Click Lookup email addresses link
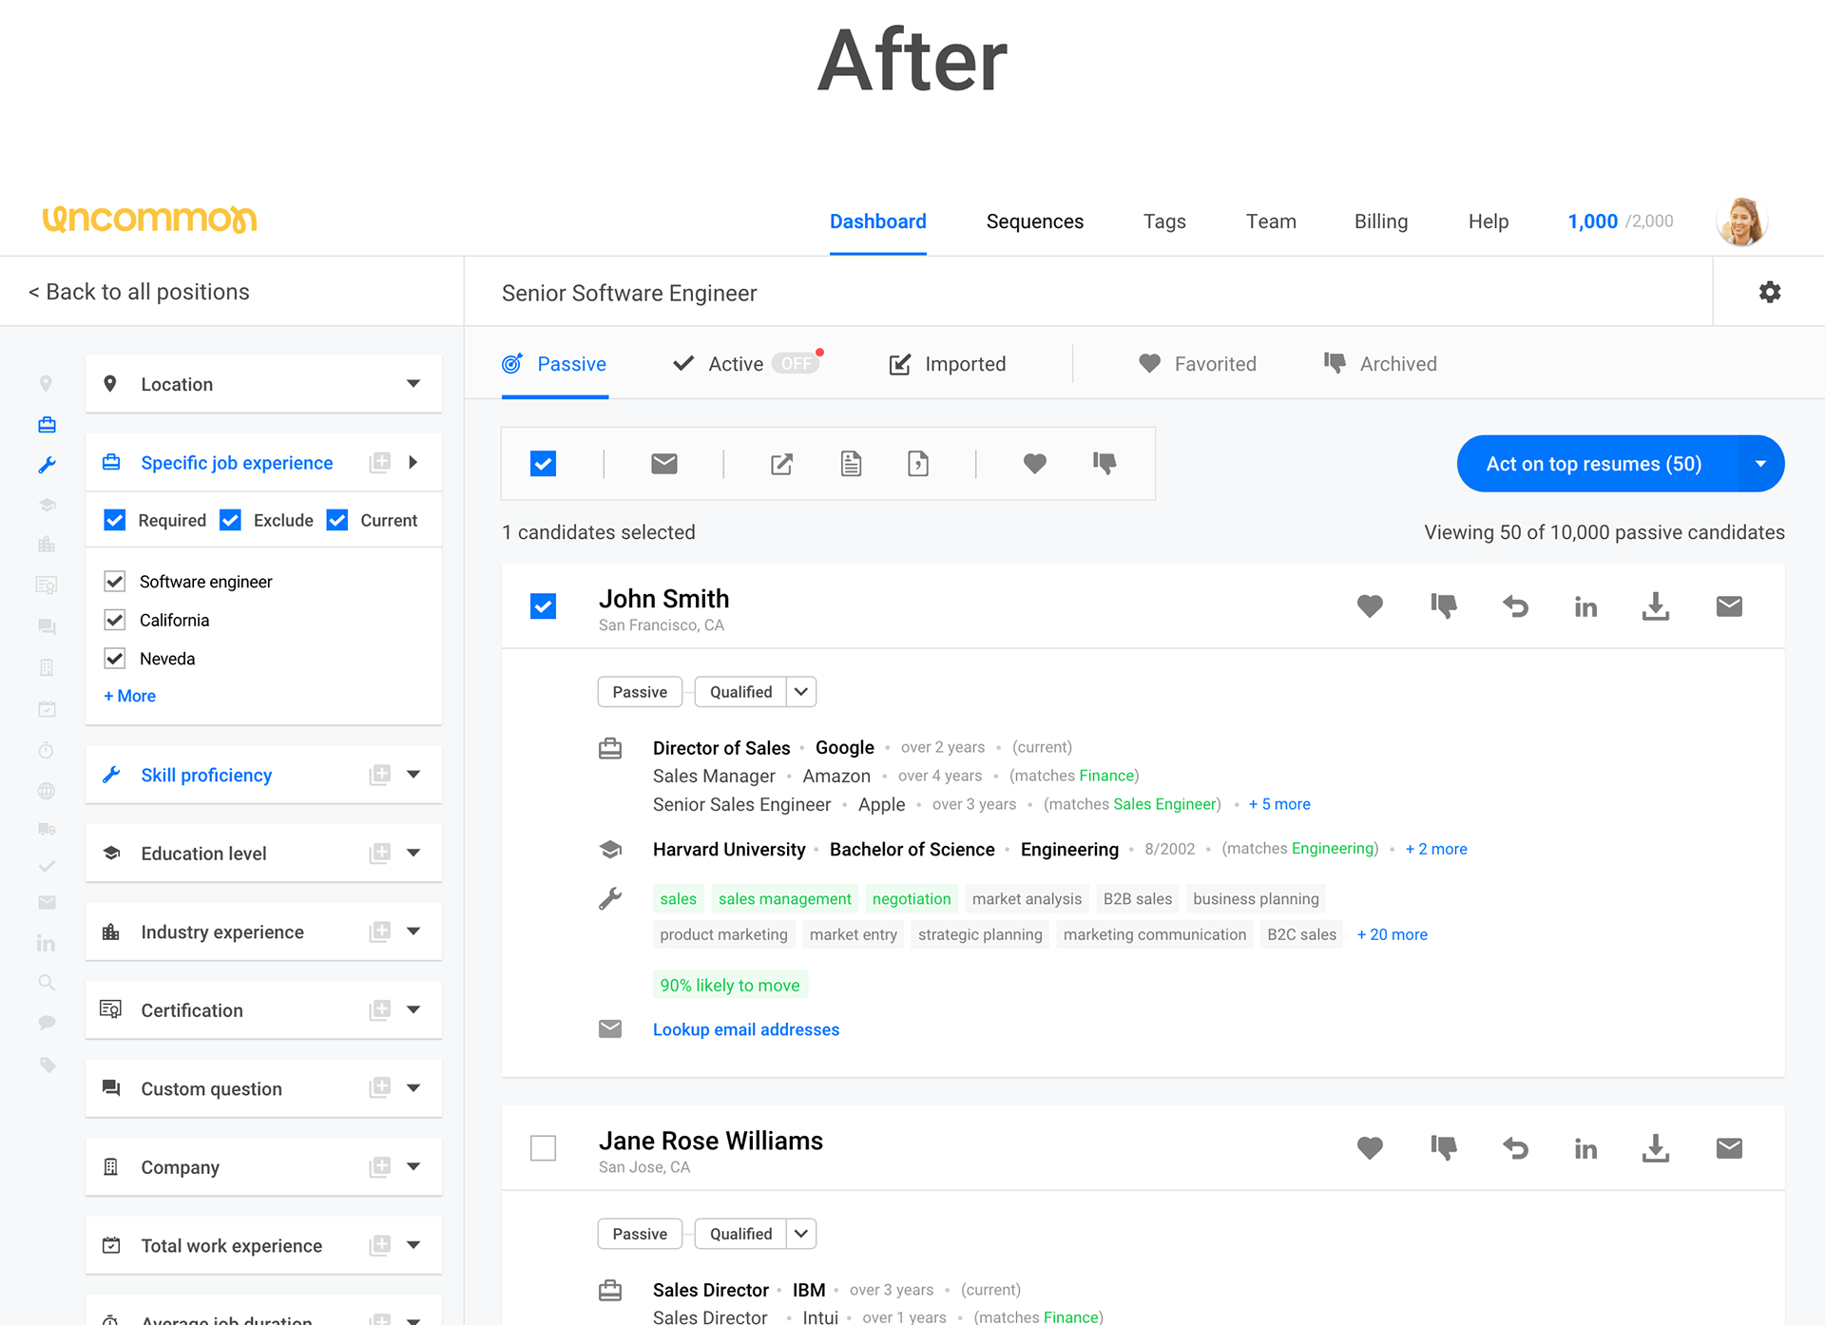Screen dimensions: 1825x1325 (x=746, y=1029)
